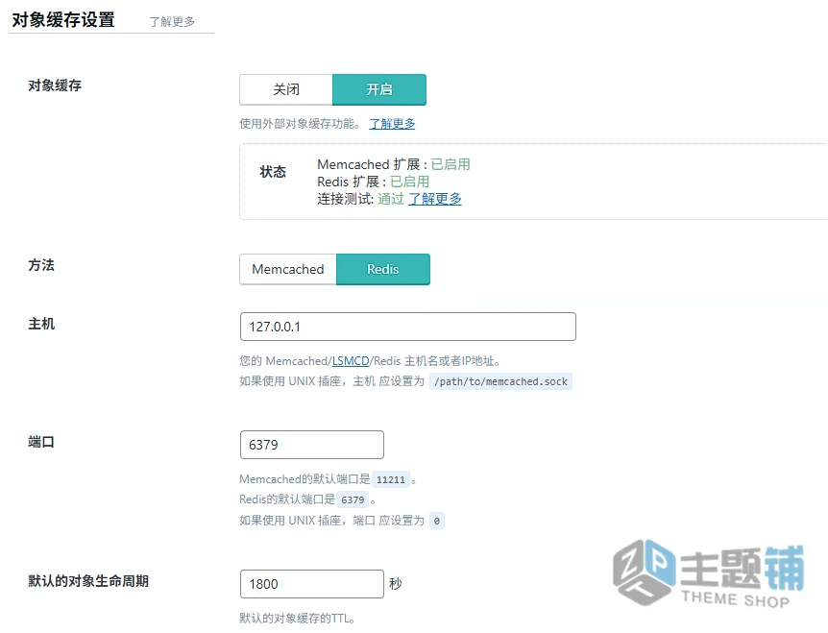Click the Memcached 扩展 status line
Image resolution: width=828 pixels, height=633 pixels.
click(394, 164)
